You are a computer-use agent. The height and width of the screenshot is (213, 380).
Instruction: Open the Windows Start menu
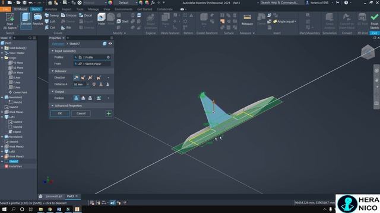point(4,209)
